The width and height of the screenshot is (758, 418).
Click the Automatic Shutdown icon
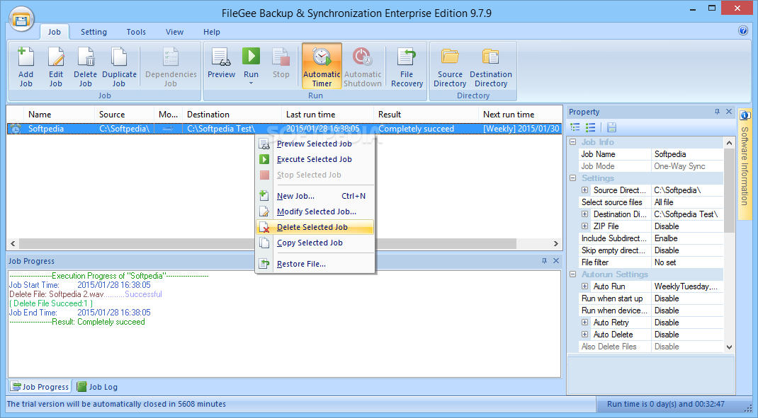pyautogui.click(x=363, y=66)
